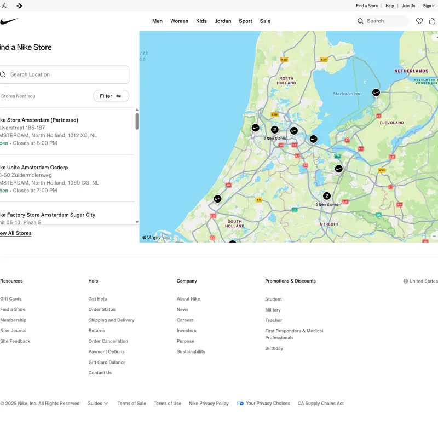Click the 2 Nike Stores cluster near Utrecht
Screen dimensions: 438x438
327,196
